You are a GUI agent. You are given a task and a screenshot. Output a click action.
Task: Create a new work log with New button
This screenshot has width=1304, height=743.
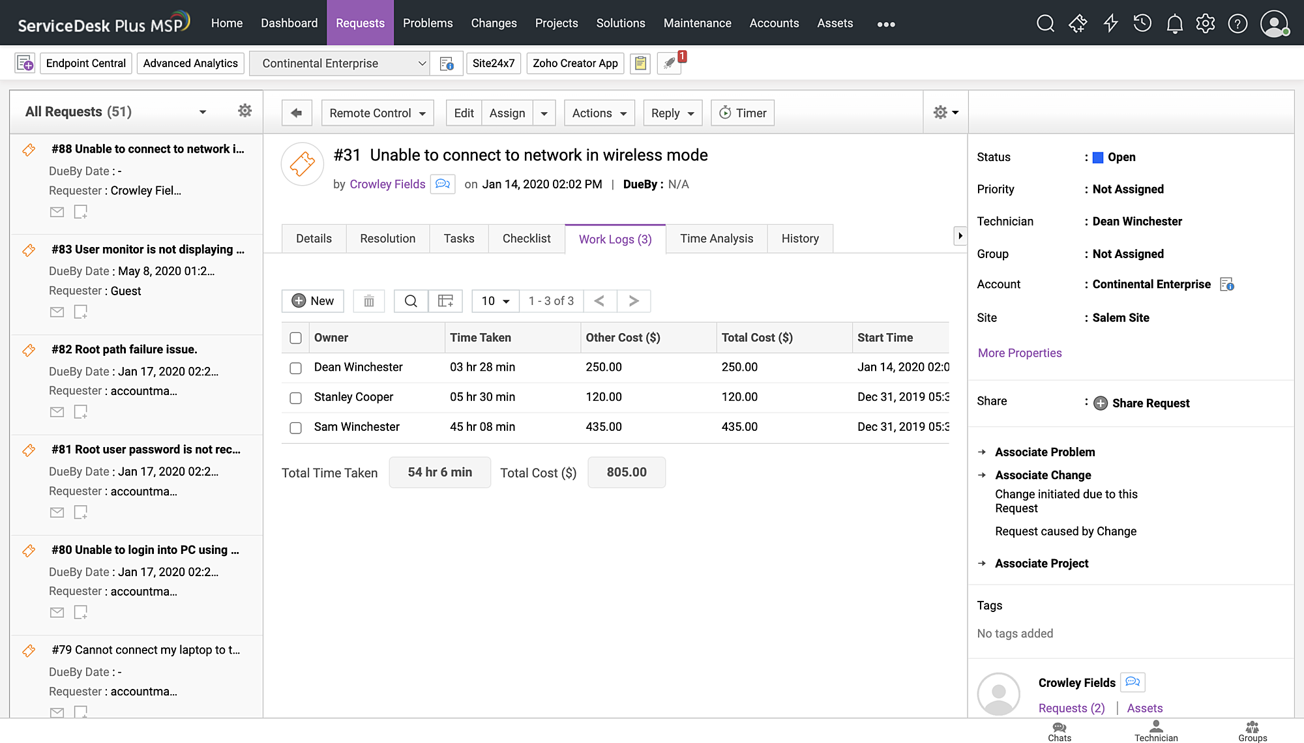click(312, 300)
